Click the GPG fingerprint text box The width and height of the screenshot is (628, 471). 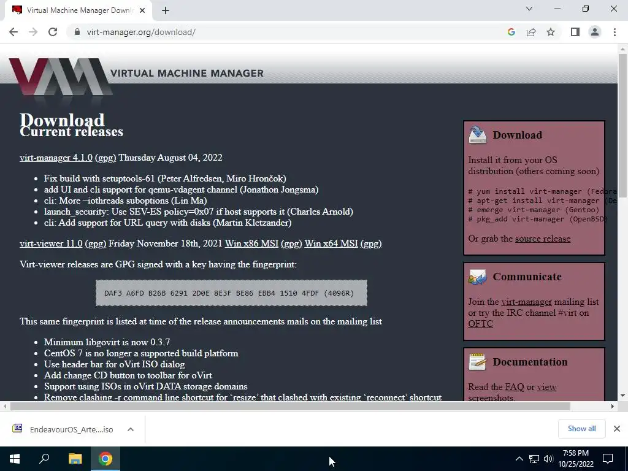point(231,293)
